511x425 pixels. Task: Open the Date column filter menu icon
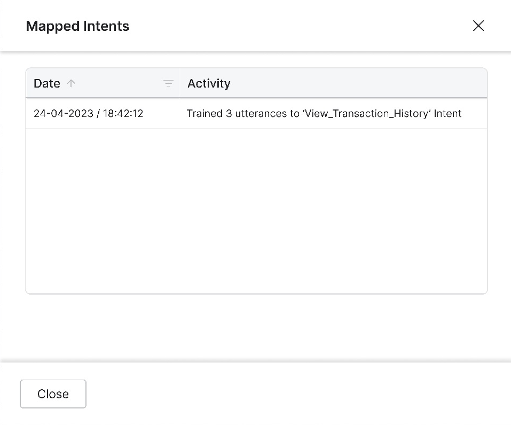click(168, 83)
